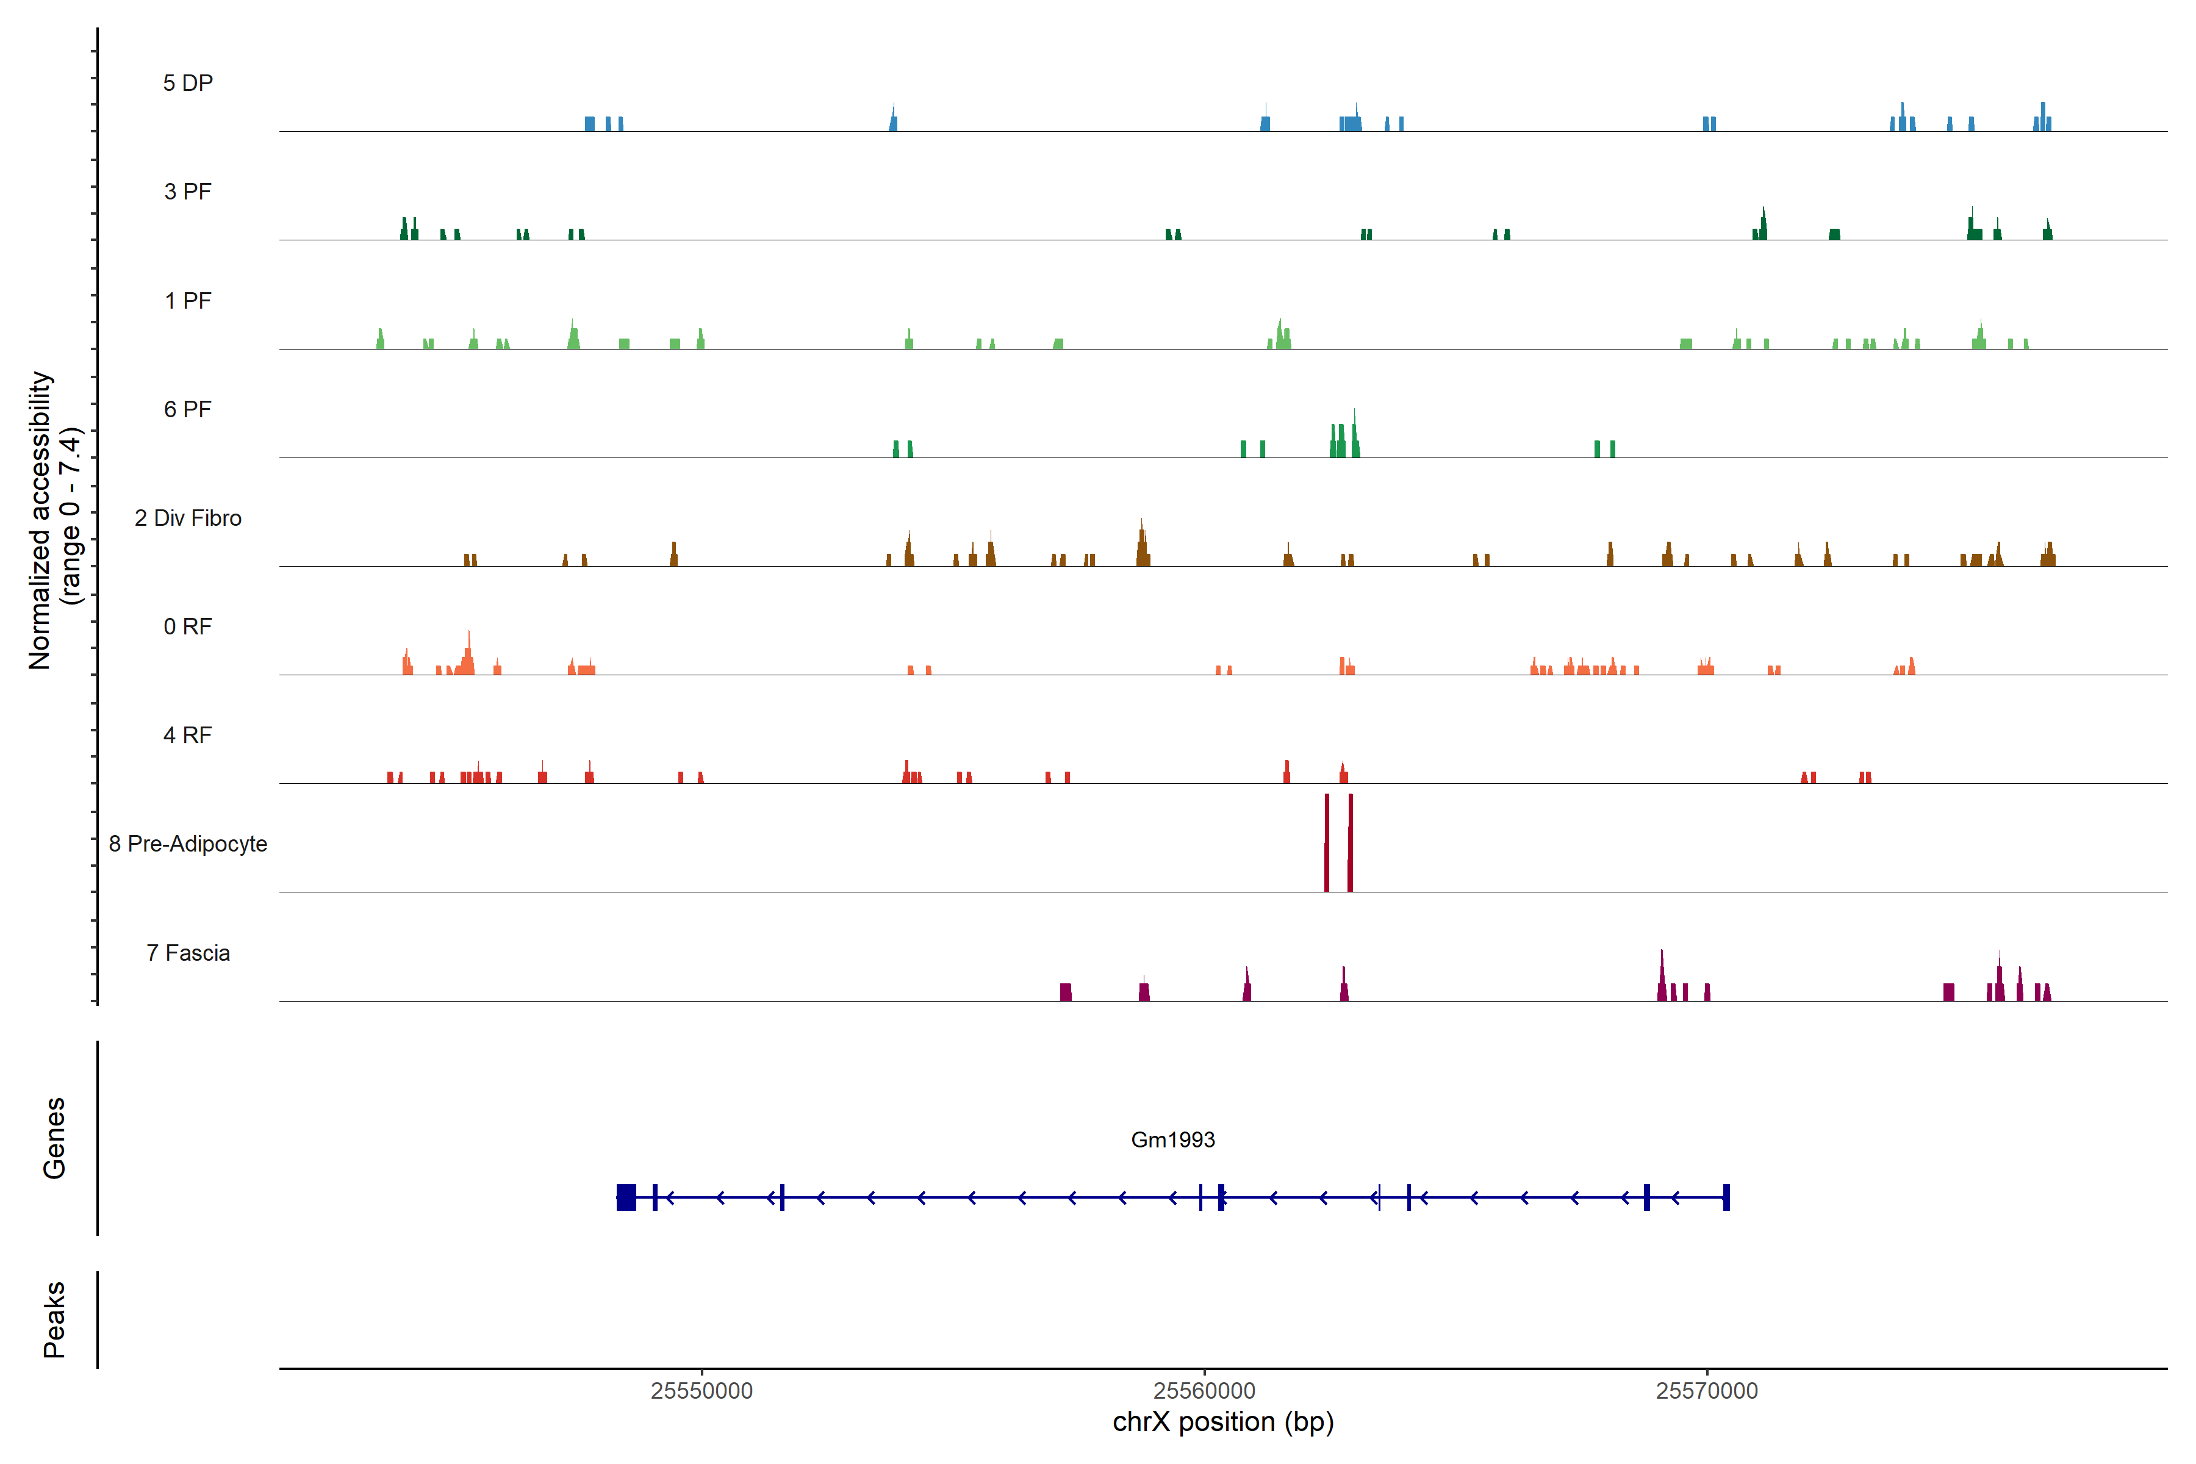Viewport: 2196px width, 1464px height.
Task: Click the 25570000 axis tick label
Action: coord(1707,1390)
